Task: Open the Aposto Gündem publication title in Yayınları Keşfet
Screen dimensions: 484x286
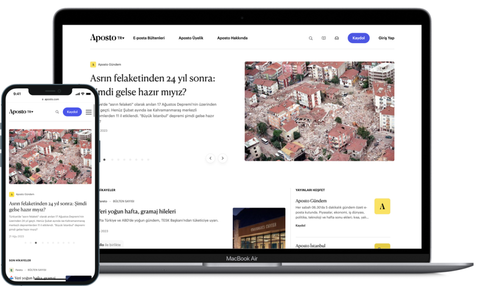Action: (x=311, y=200)
